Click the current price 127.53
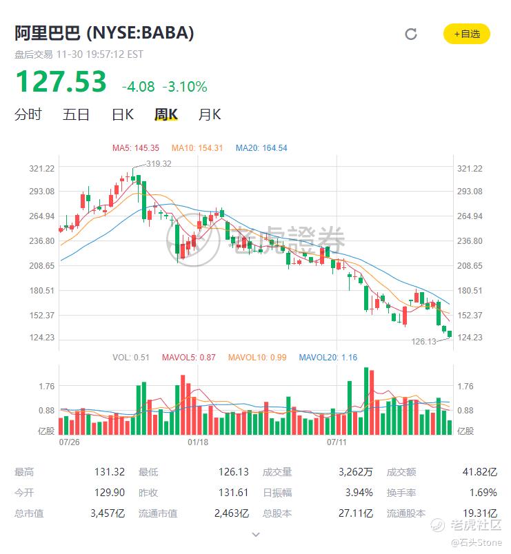 (x=61, y=81)
